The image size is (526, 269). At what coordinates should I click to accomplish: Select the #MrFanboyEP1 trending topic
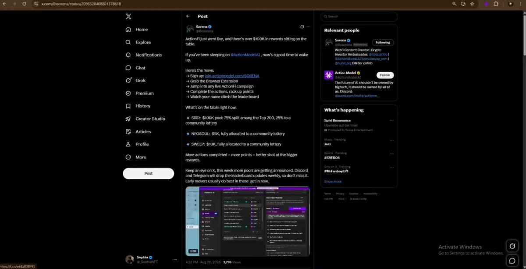tap(337, 171)
